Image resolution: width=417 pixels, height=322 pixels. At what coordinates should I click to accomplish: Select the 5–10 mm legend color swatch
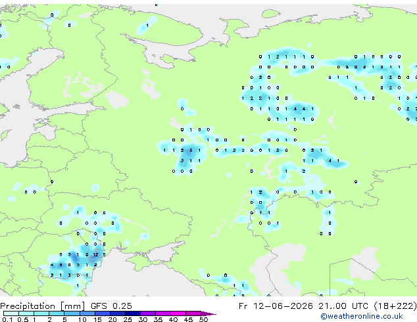[72, 313]
